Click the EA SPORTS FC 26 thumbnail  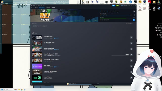[37, 43]
